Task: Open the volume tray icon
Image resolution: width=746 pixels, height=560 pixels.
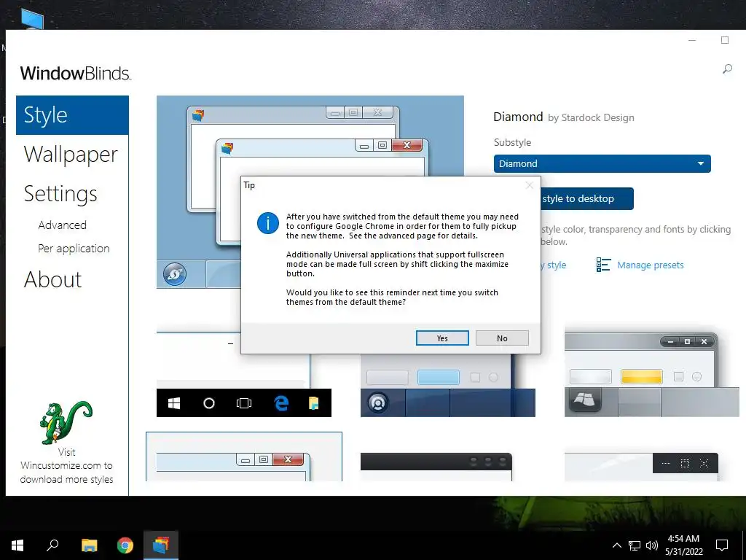Action: click(x=652, y=545)
